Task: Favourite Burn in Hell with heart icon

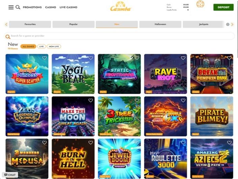Action: (90, 143)
